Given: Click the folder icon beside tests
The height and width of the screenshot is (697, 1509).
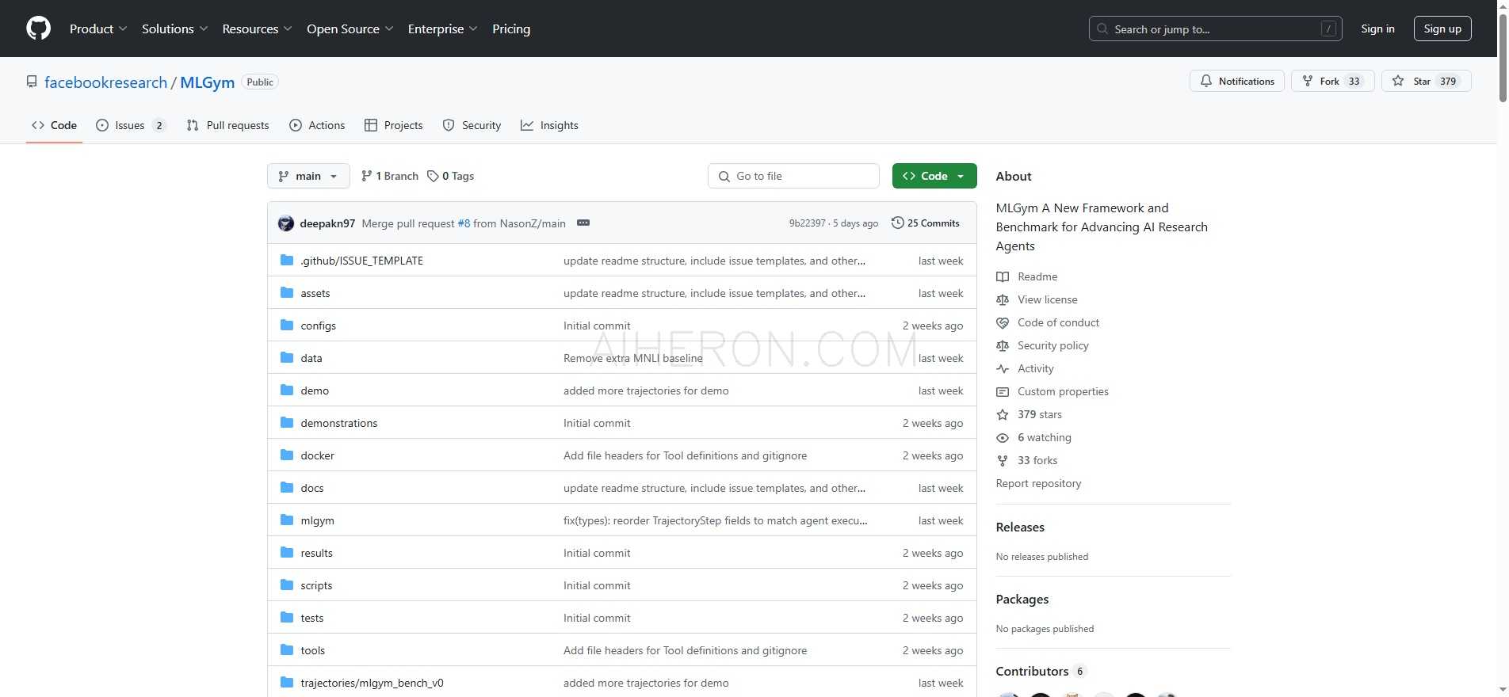Looking at the screenshot, I should (287, 618).
